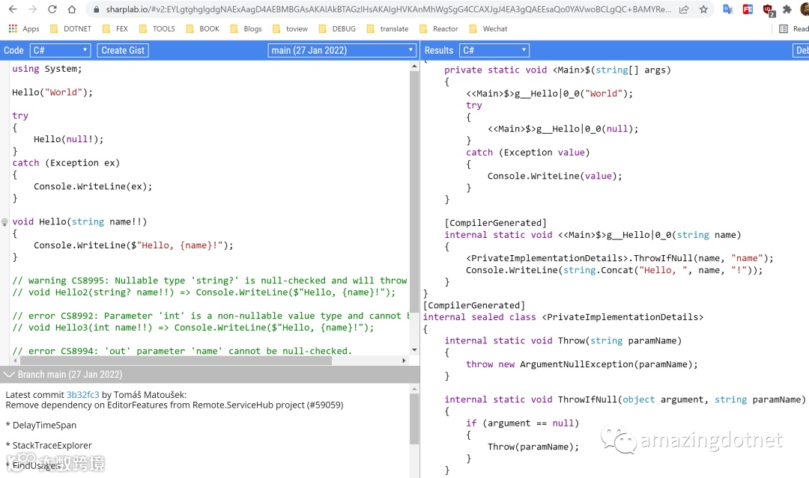Open the Reactor bookmarks folder
This screenshot has height=478, width=809.
[438, 29]
